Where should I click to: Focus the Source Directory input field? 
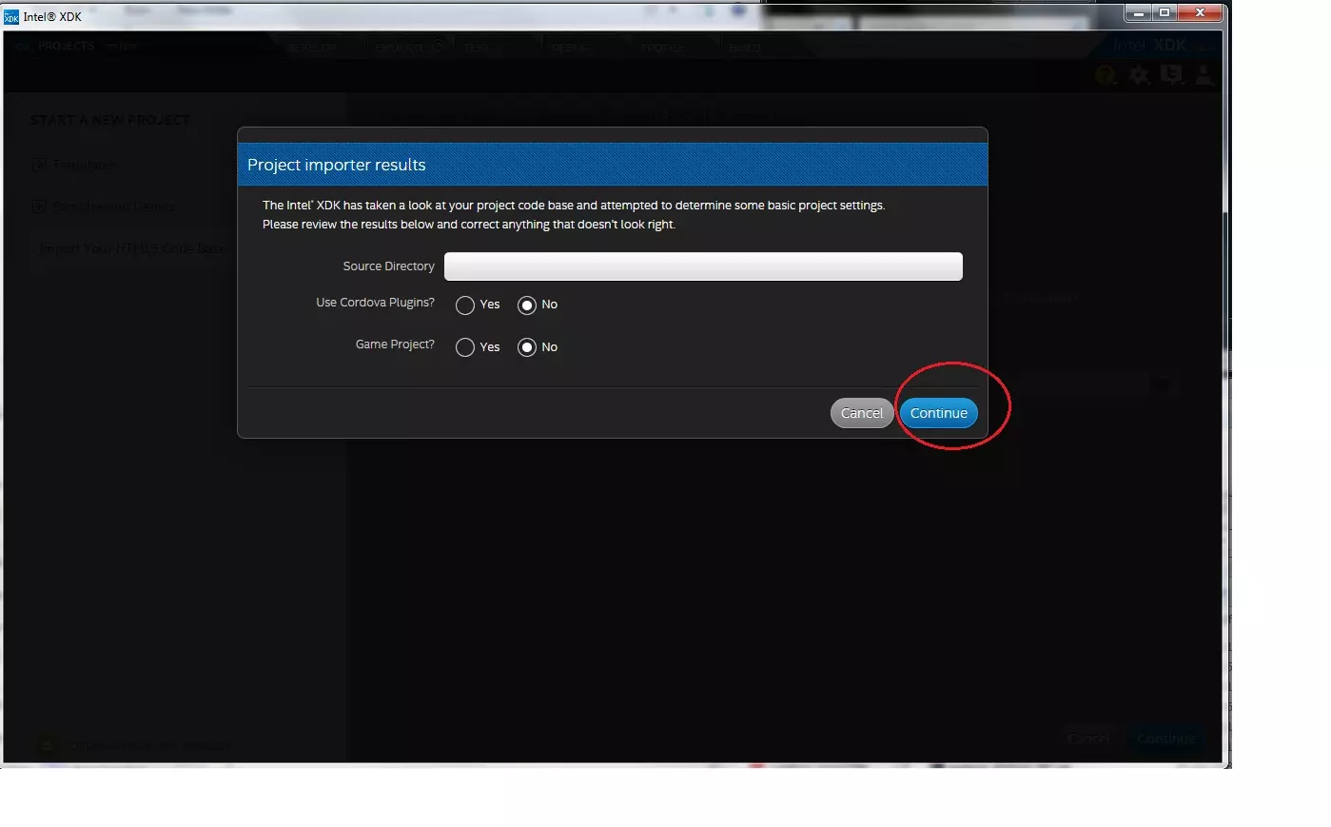click(703, 266)
